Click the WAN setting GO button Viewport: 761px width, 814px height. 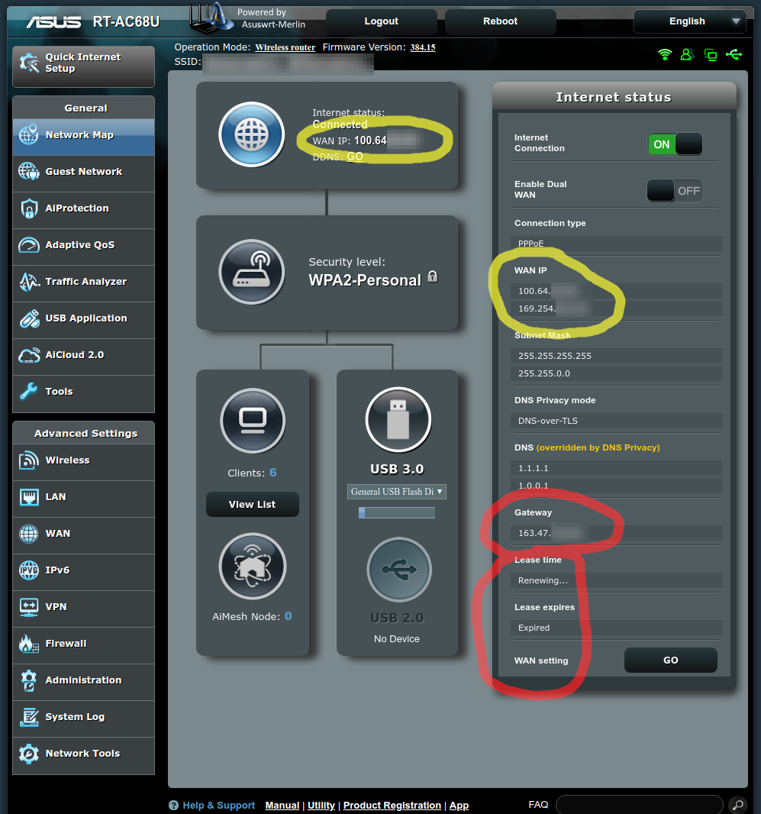point(671,660)
